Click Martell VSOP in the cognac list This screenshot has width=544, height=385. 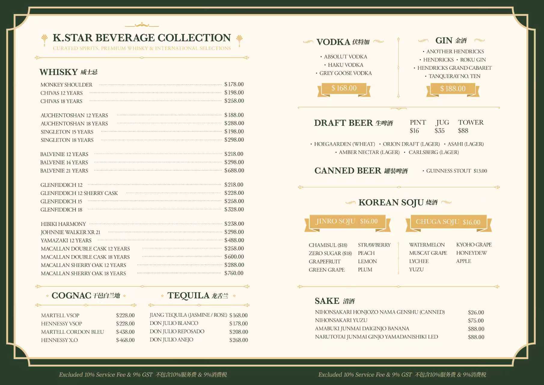coord(60,316)
